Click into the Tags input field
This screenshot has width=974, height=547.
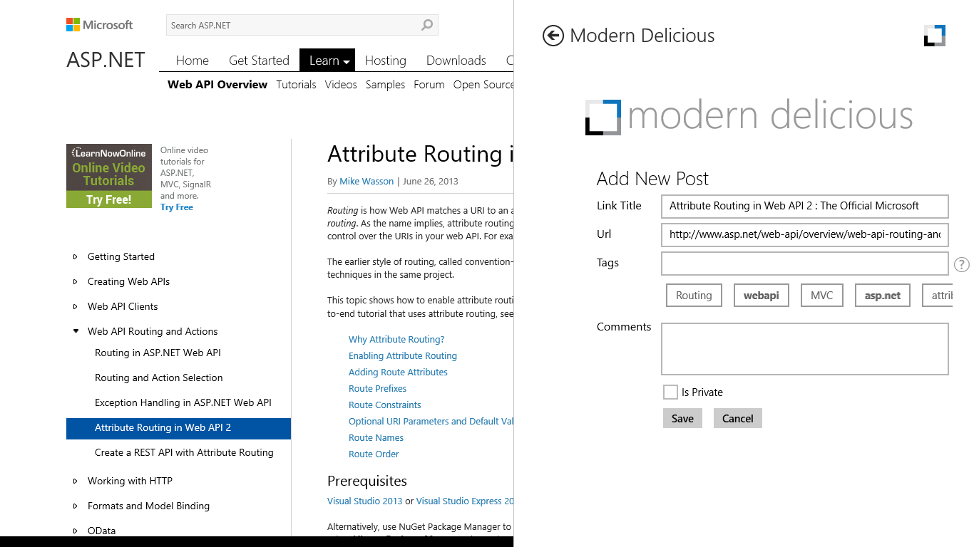pos(805,263)
